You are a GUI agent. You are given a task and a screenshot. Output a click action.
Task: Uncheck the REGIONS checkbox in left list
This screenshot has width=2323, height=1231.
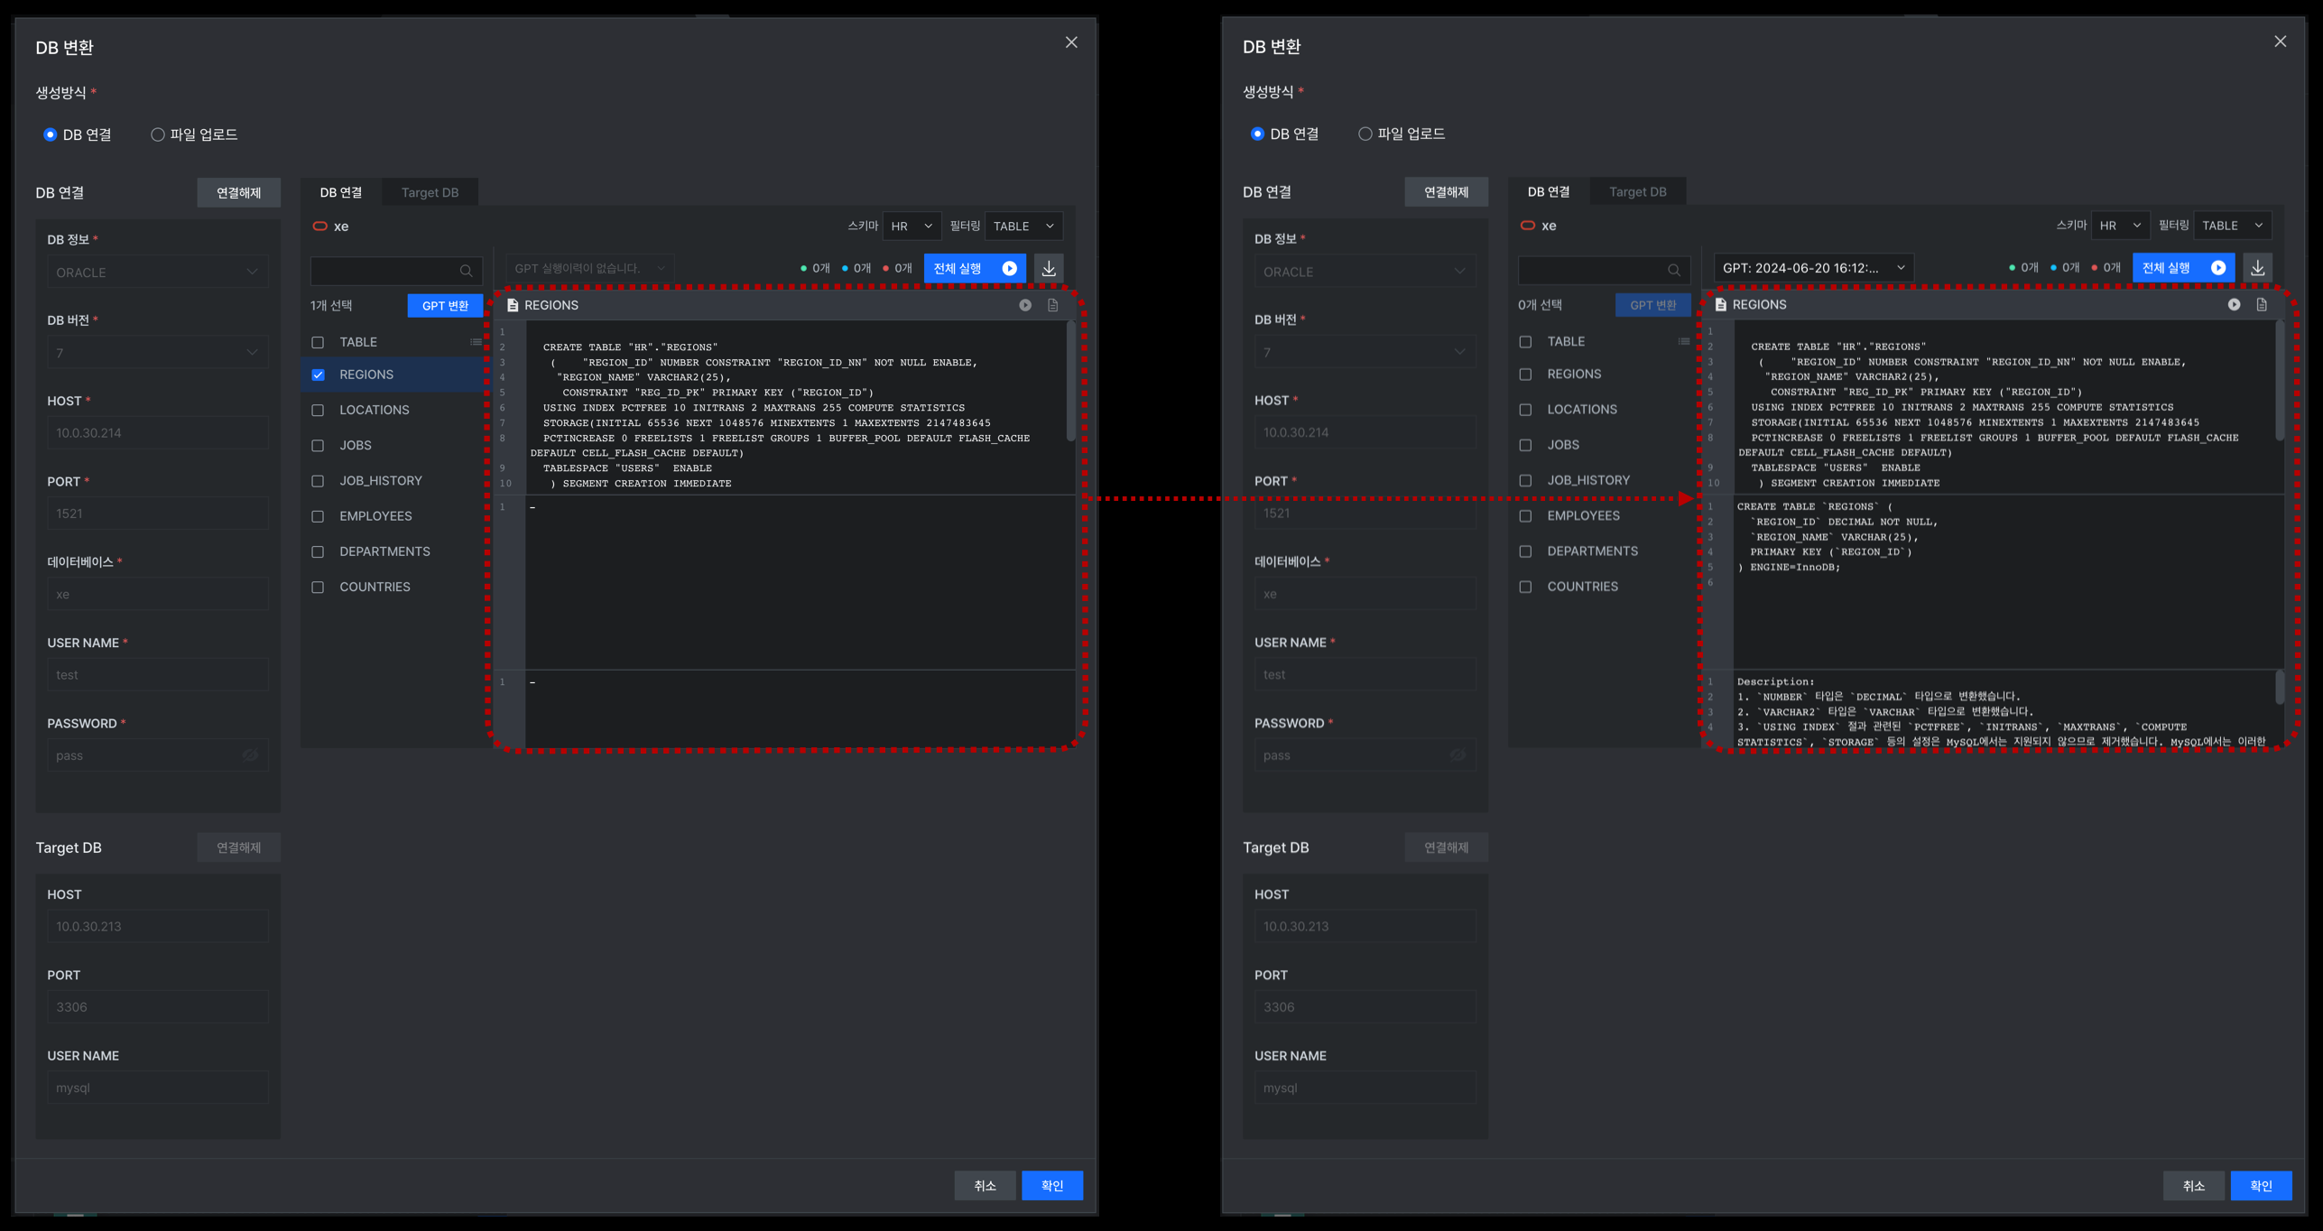(x=318, y=375)
